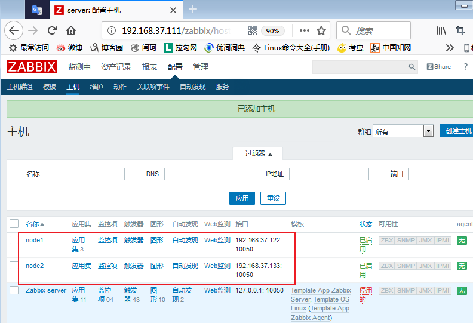The width and height of the screenshot is (473, 323).
Task: Open 闫珂 bookmark
Action: tap(143, 48)
